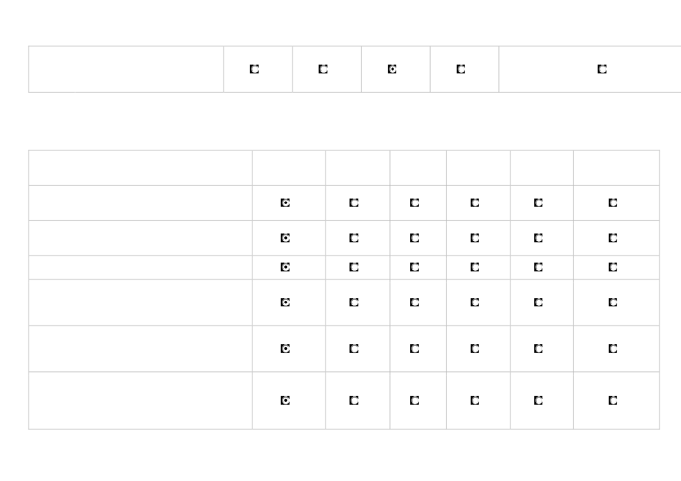Pick second-column radio in fifth grid row
The height and width of the screenshot is (481, 681).
pyautogui.click(x=354, y=349)
